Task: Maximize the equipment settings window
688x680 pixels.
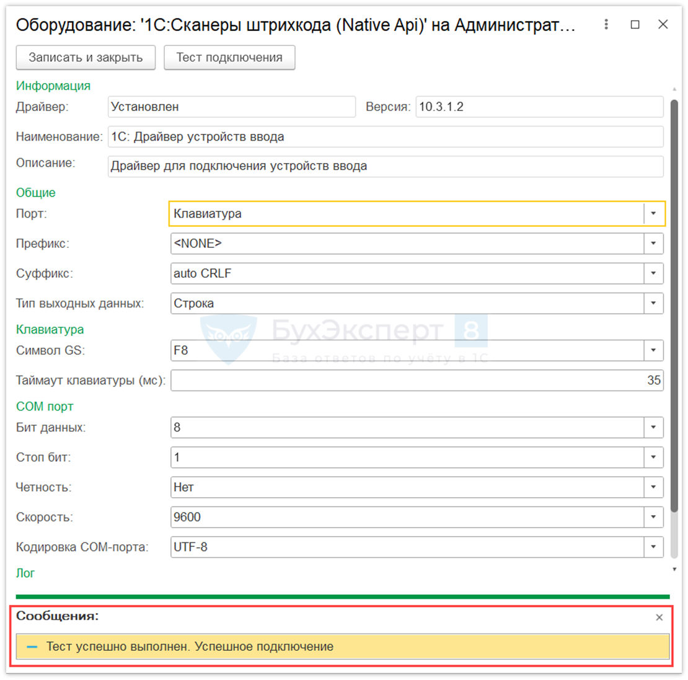Action: [x=635, y=25]
